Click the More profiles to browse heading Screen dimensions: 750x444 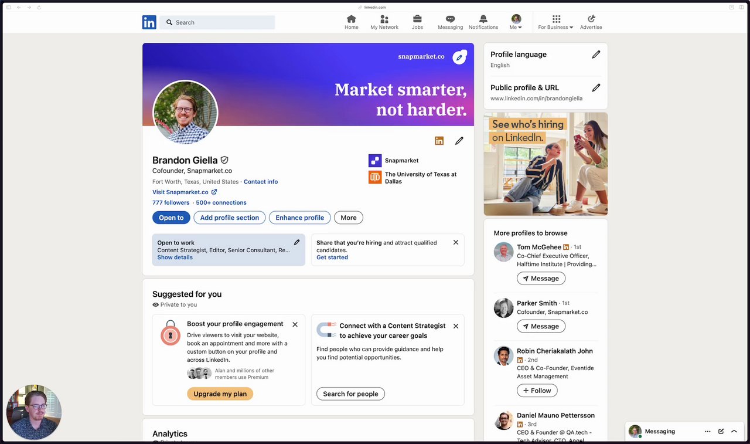click(x=531, y=233)
